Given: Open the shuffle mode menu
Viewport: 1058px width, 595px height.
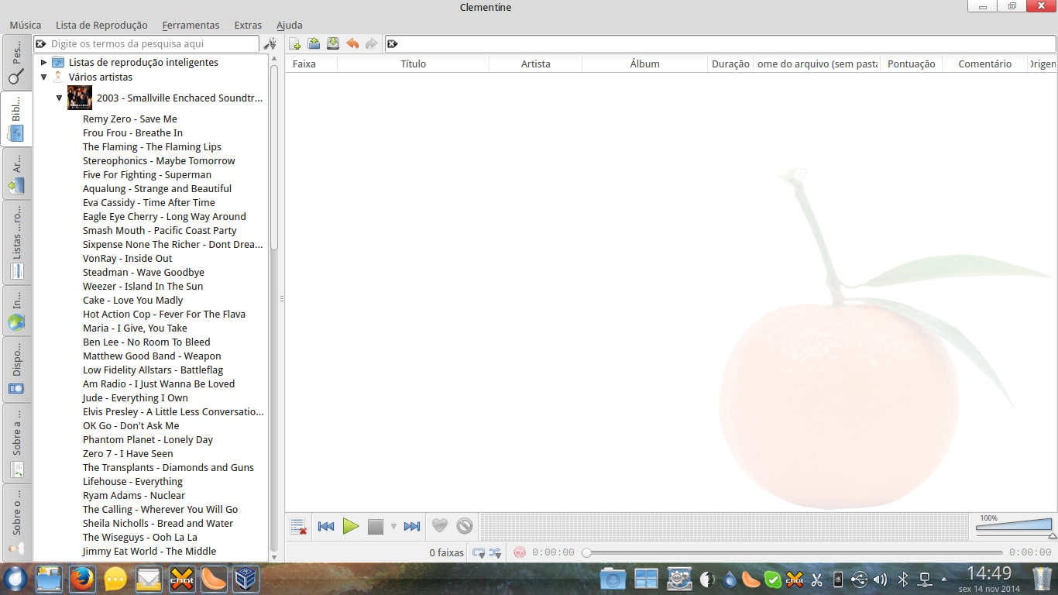Looking at the screenshot, I should click(x=495, y=552).
